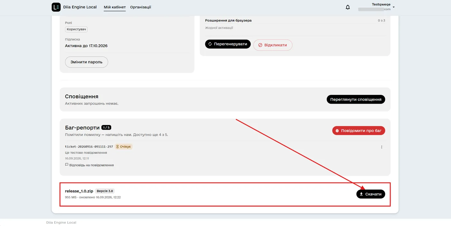Click the Diia Engine Local header title

(80, 7)
